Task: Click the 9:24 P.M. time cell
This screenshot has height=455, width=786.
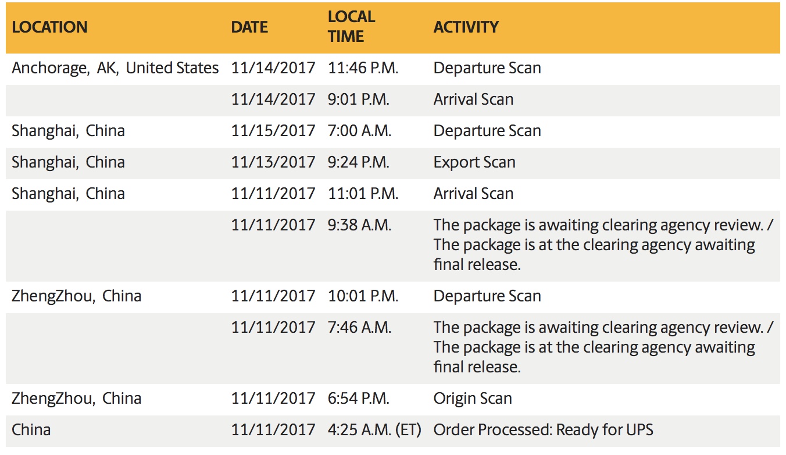Action: 358,162
